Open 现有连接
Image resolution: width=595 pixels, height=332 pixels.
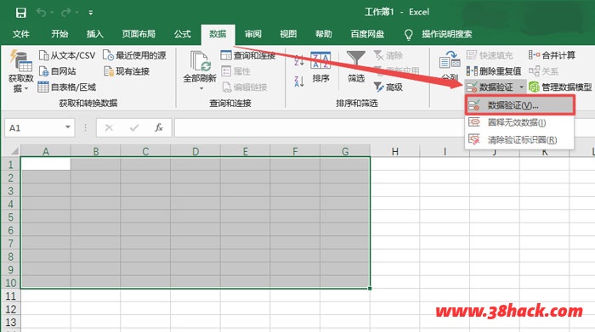coord(127,71)
